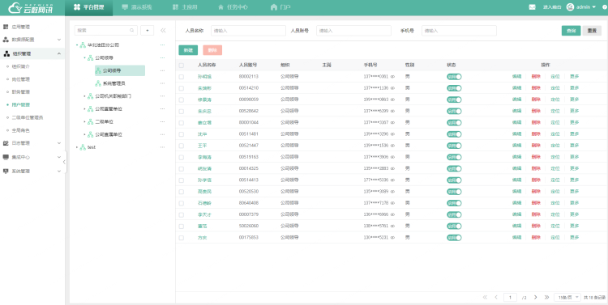Check the row for account 00014325

coord(182,168)
